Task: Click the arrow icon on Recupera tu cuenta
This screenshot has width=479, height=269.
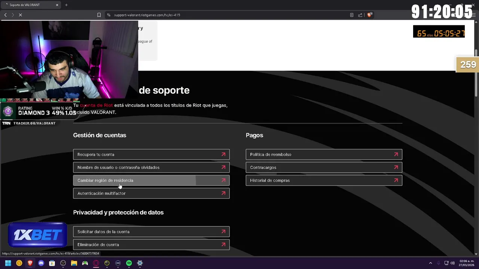Action: coord(223,154)
